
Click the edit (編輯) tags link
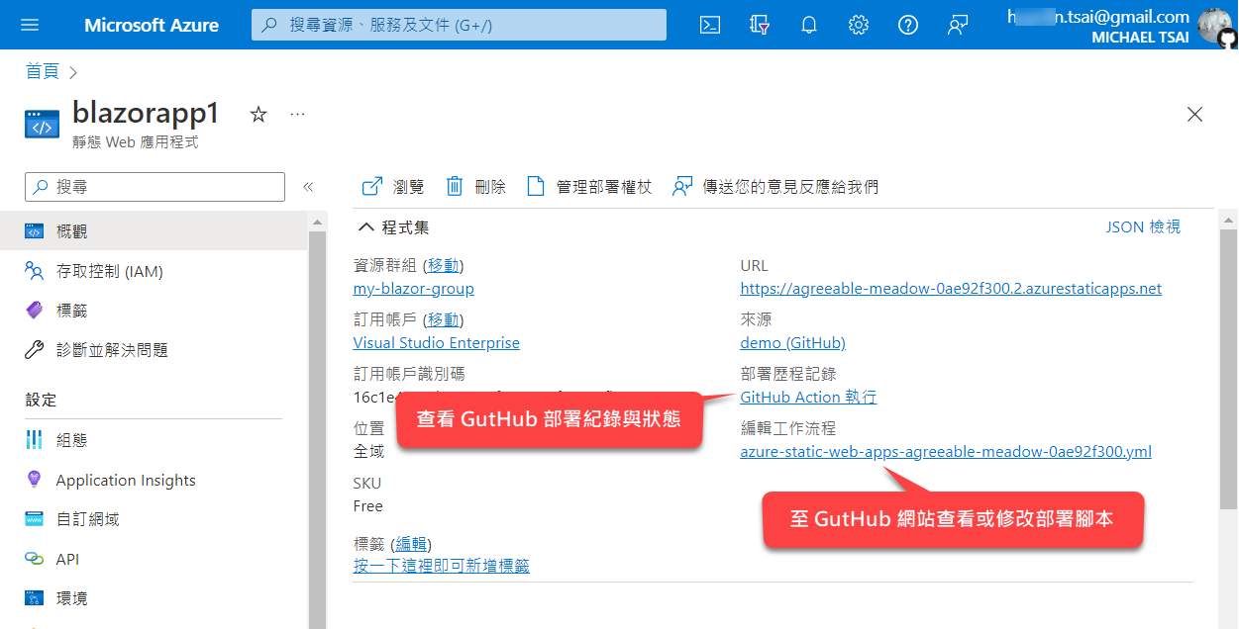[412, 544]
